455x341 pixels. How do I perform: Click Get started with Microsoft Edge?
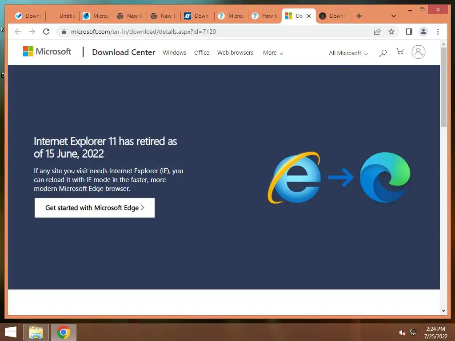pos(95,208)
